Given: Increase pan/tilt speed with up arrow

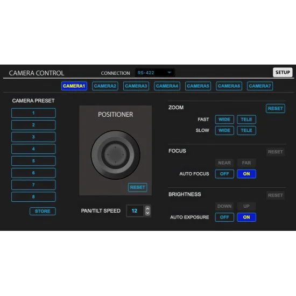Looking at the screenshot, I should (x=147, y=208).
